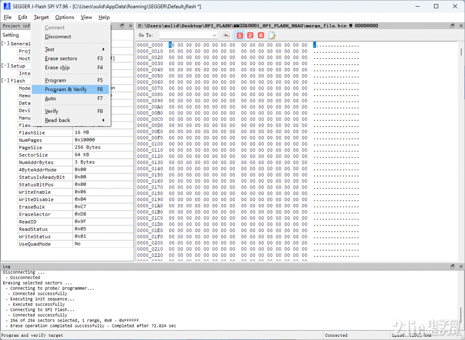Select ReadID value 0x9F

[103, 221]
